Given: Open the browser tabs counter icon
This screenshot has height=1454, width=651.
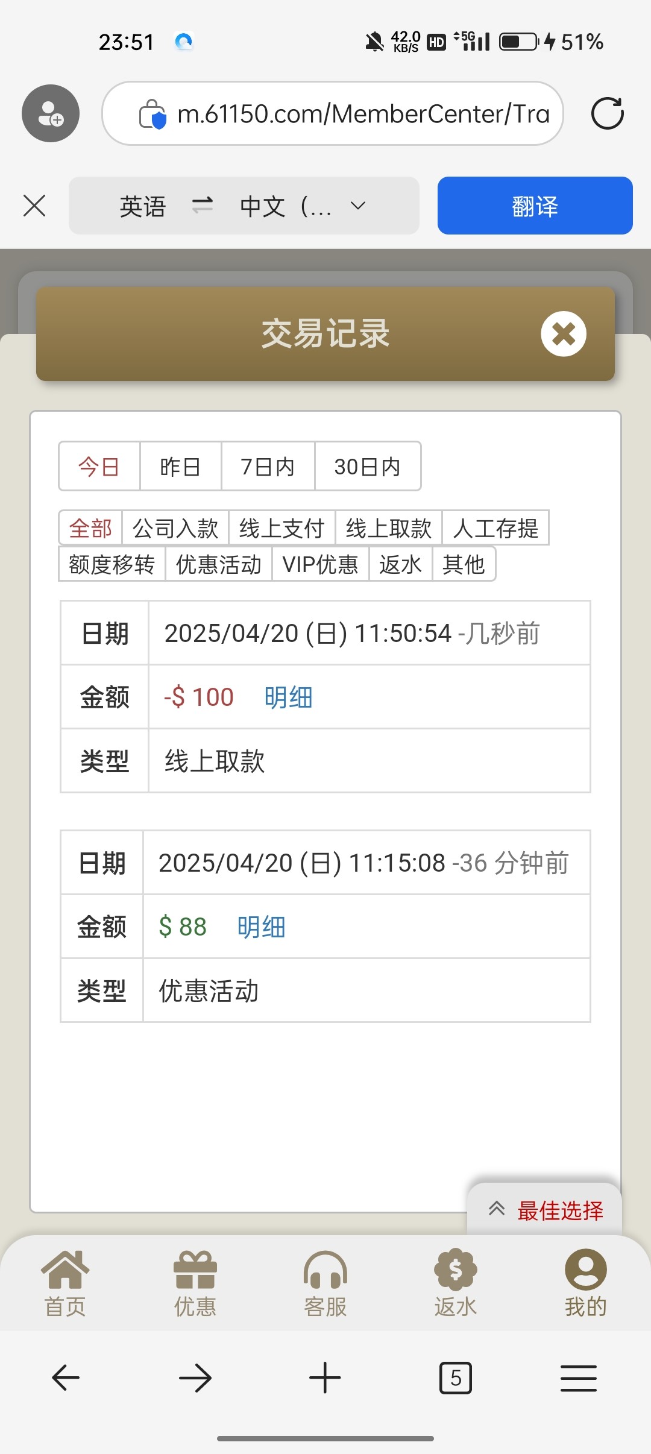Looking at the screenshot, I should click(456, 1378).
